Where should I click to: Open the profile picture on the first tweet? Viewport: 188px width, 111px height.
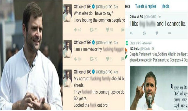[x=67, y=13]
